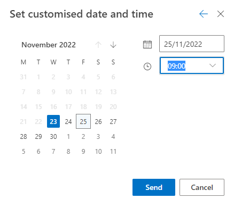Pick Sunday 27 in the calendar
Viewport: 234px width, 207px height.
(113, 121)
